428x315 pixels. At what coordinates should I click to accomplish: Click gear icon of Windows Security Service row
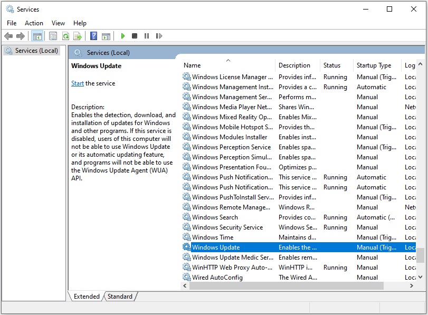coord(187,227)
